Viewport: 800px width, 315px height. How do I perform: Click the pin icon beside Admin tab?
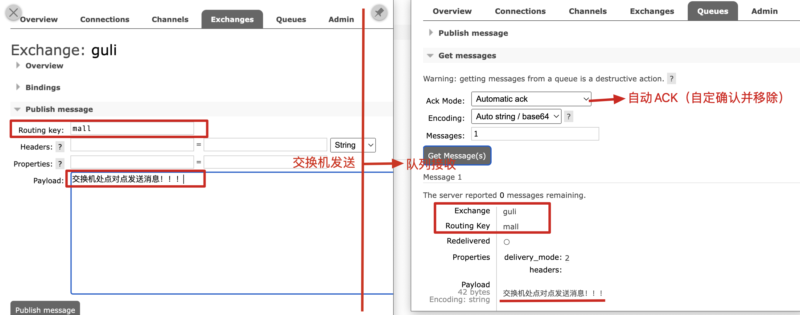tap(379, 13)
